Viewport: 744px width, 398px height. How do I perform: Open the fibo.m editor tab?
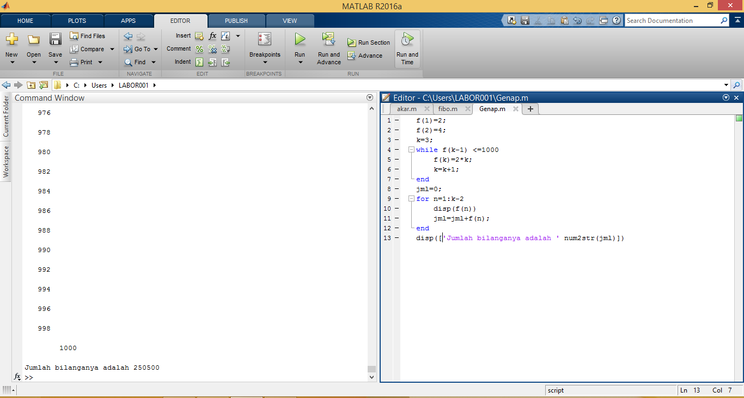(x=447, y=109)
